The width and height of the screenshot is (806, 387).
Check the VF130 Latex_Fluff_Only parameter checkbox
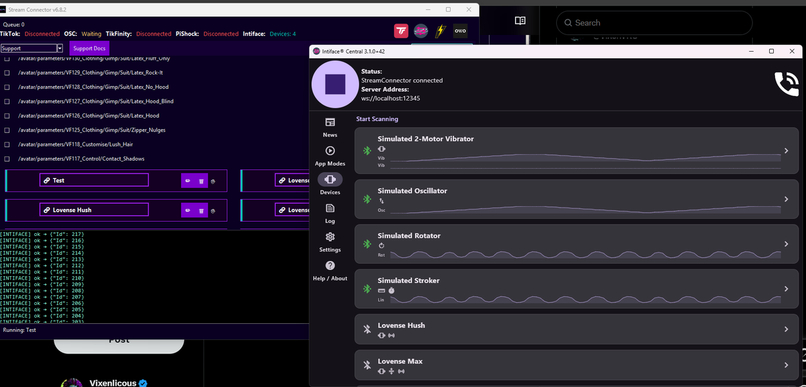click(7, 58)
